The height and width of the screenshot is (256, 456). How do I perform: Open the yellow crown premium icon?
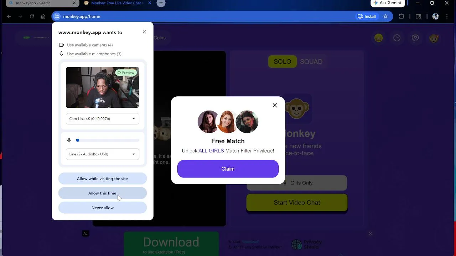(x=378, y=38)
